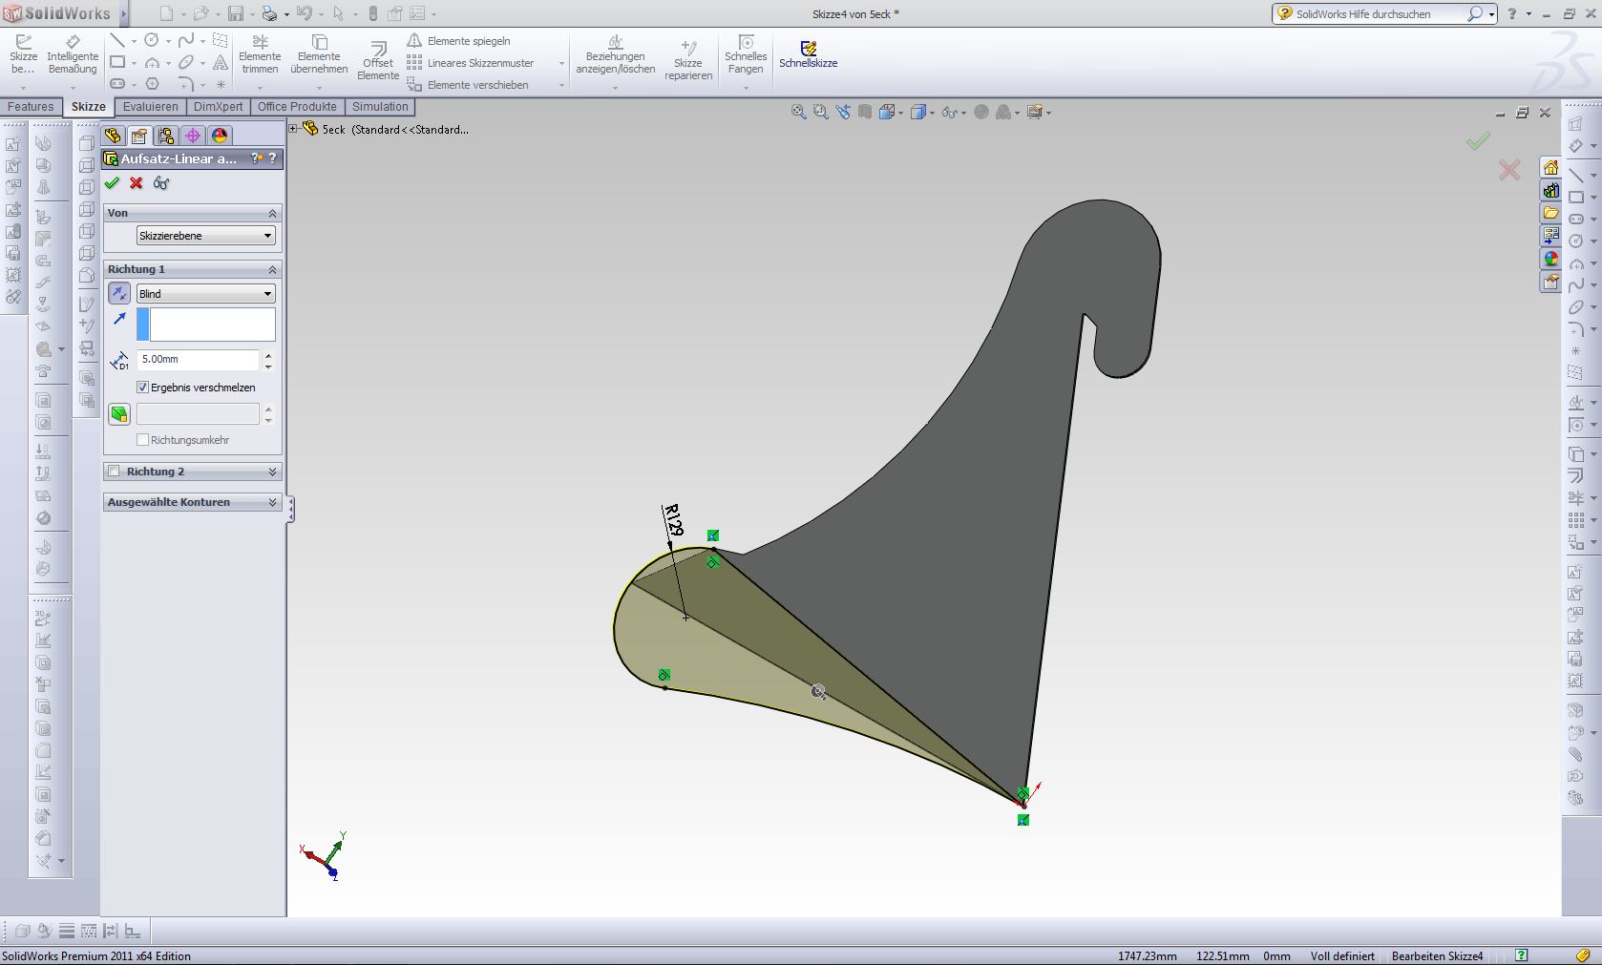The width and height of the screenshot is (1602, 965).
Task: Click Elemente trimmen tool
Action: (x=260, y=54)
